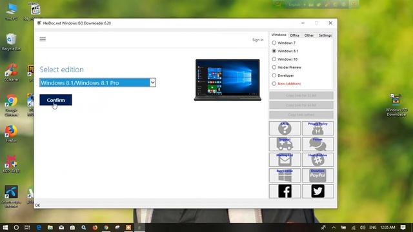Screen dimensions: 413x232
Task: Open the hamburger menu on the page
Action: (43, 39)
